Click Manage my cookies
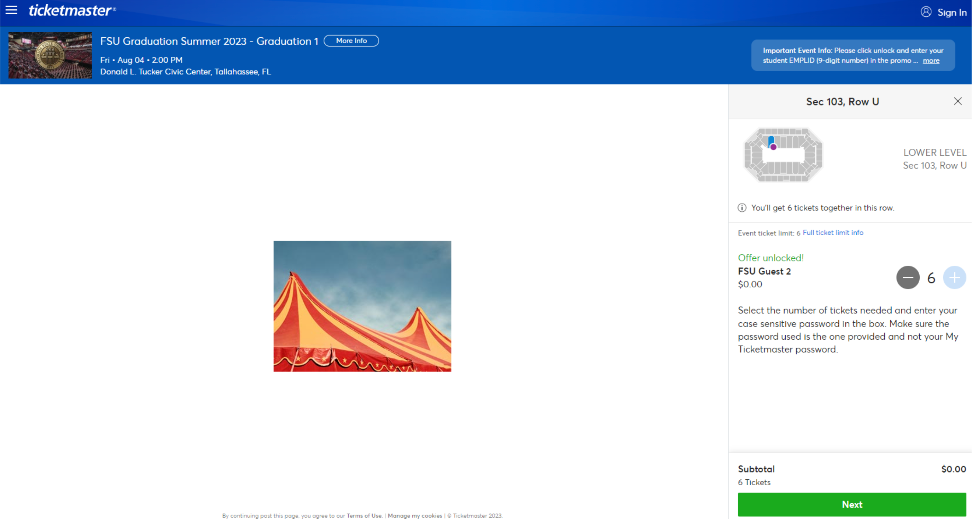 [414, 515]
